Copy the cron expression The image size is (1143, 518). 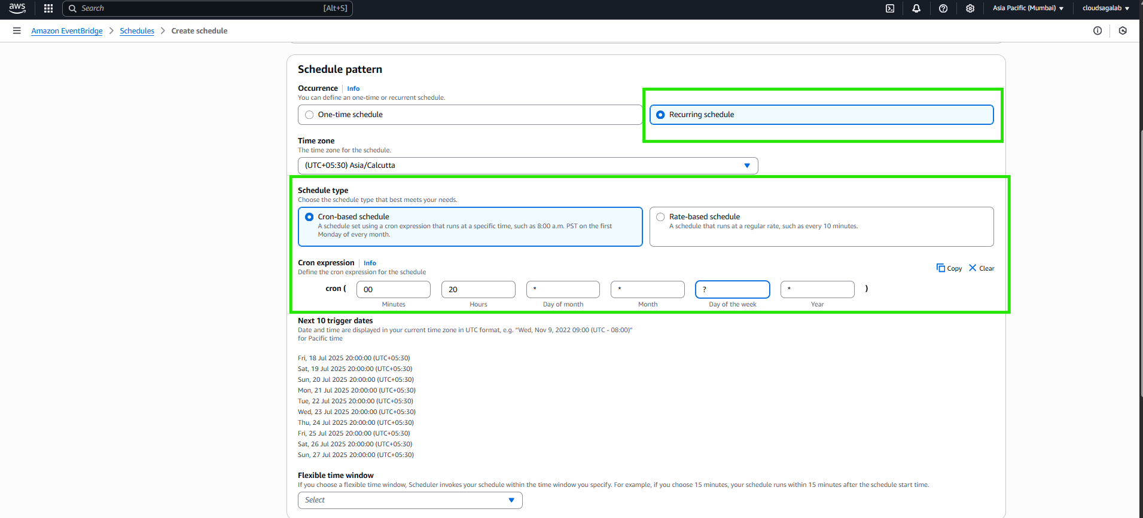coord(949,268)
